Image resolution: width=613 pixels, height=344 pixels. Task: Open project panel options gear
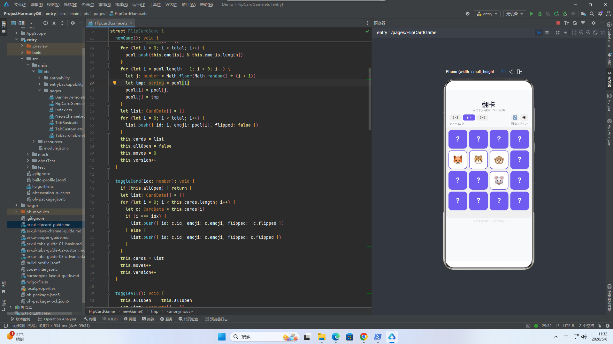tap(73, 23)
